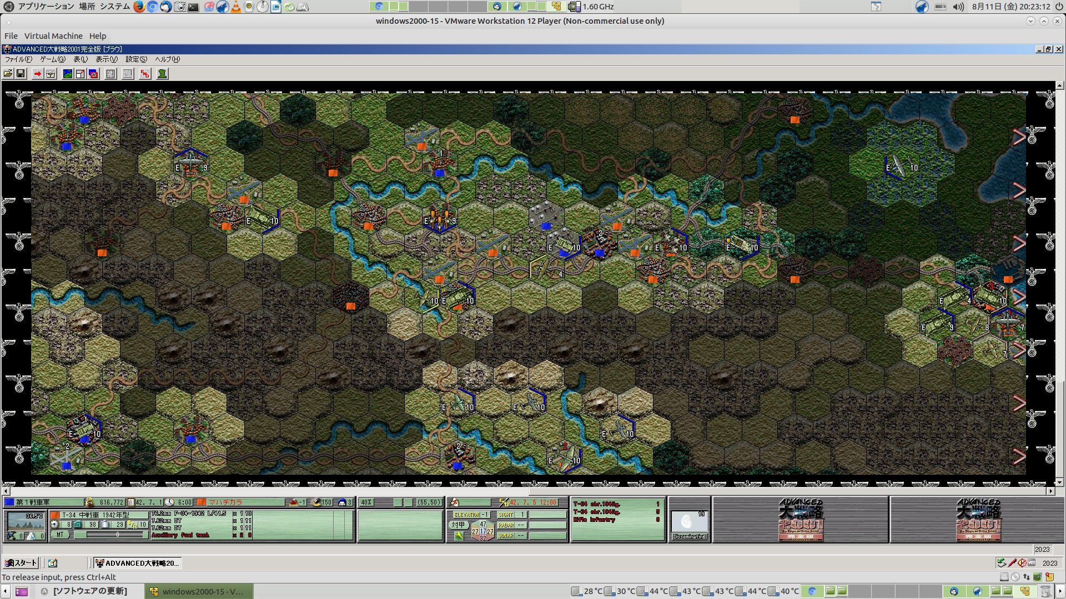
Task: Click the 40% zoom value
Action: click(x=366, y=502)
